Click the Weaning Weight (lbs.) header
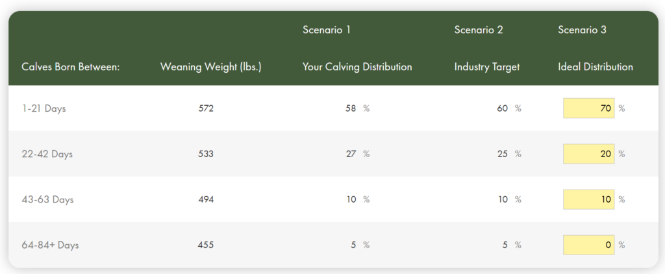665x274 pixels. pyautogui.click(x=211, y=67)
